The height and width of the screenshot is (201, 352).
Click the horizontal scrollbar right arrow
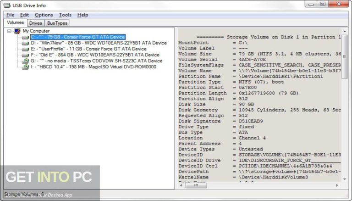click(338, 185)
